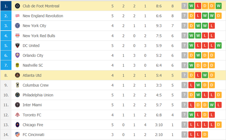Click the New York Red Bulls logo
The width and height of the screenshot is (226, 140).
pos(18,36)
